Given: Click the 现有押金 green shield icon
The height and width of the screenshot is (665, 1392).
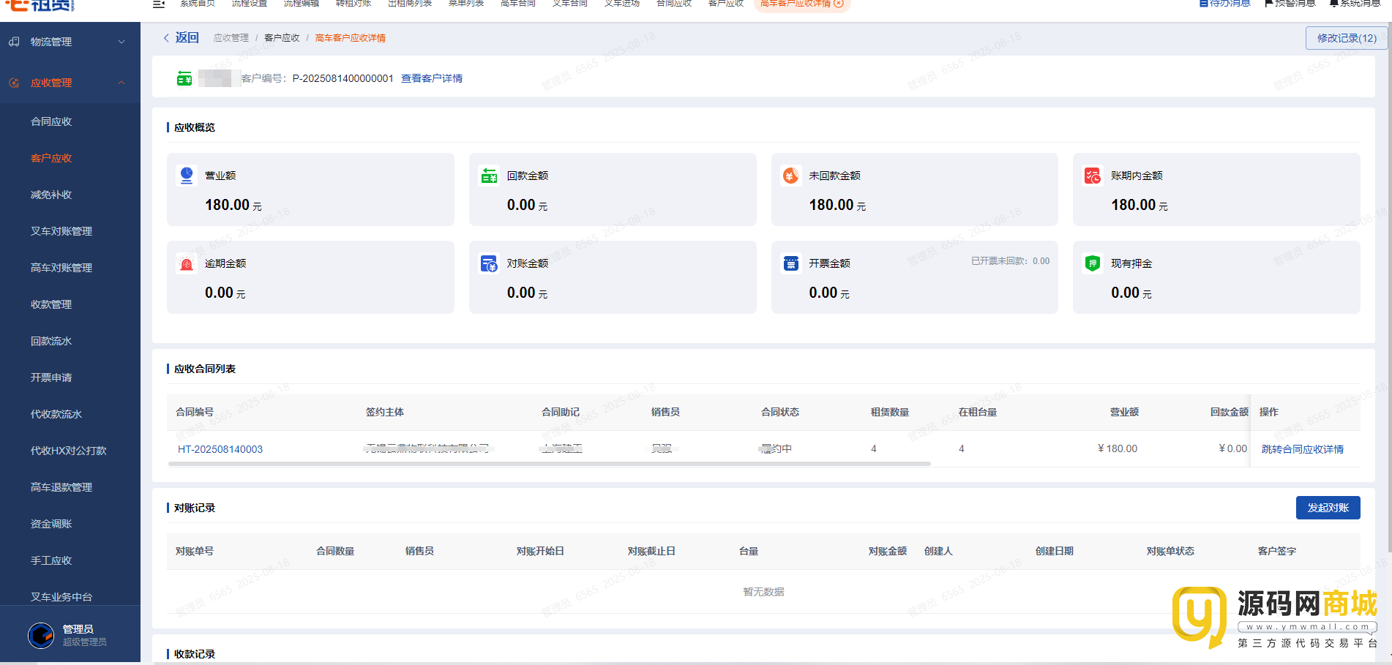Looking at the screenshot, I should tap(1093, 263).
